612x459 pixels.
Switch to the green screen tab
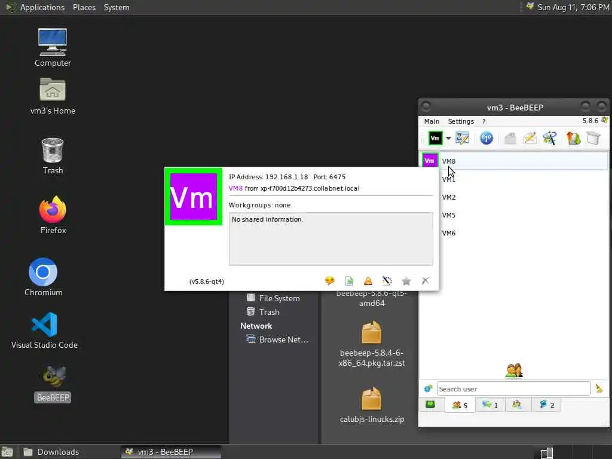coord(430,405)
